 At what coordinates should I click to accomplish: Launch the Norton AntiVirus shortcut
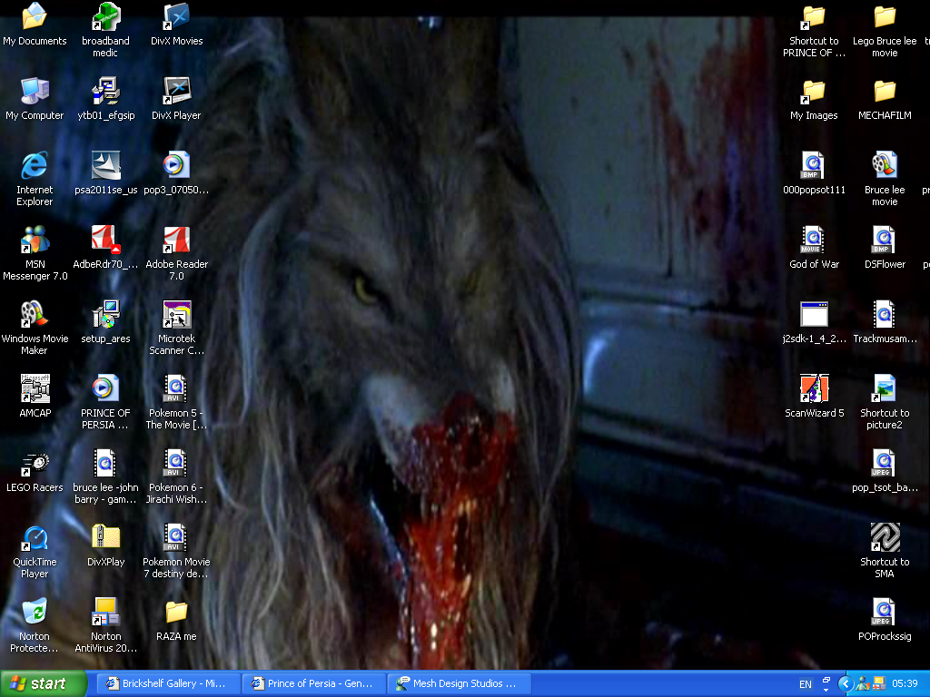pyautogui.click(x=105, y=612)
